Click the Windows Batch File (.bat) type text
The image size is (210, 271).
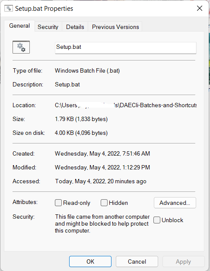coord(87,71)
